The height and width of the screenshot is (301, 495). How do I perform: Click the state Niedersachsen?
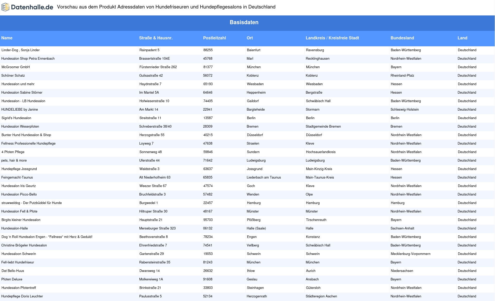click(x=402, y=271)
